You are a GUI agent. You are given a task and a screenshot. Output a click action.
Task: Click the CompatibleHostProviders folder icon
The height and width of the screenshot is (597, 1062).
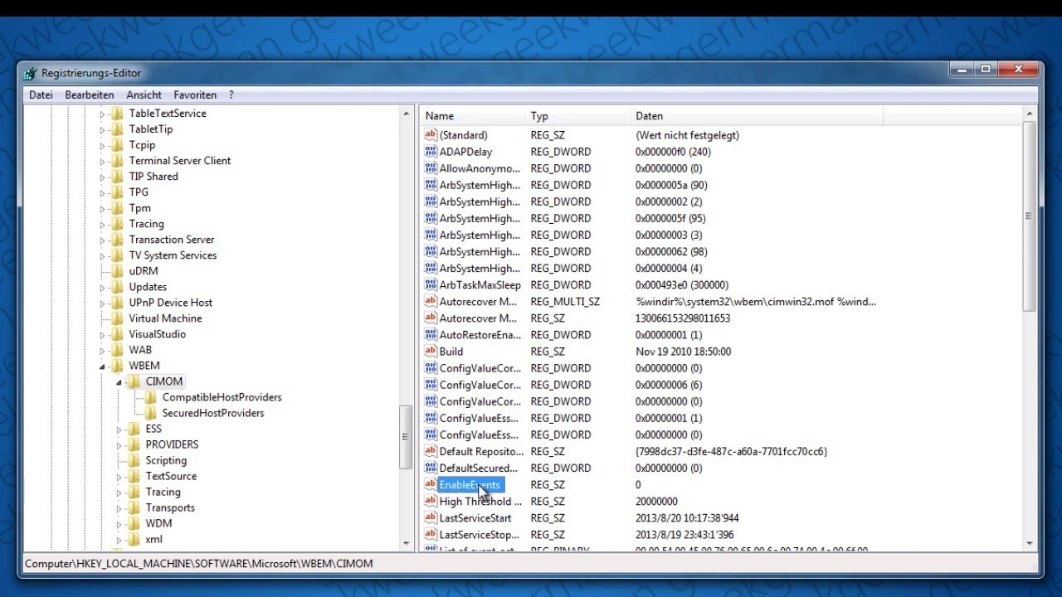150,397
